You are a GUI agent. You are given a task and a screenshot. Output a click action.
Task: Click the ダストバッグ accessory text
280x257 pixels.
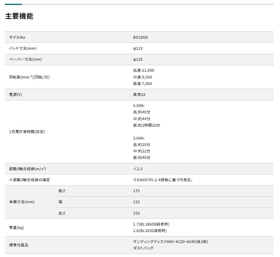point(143,248)
